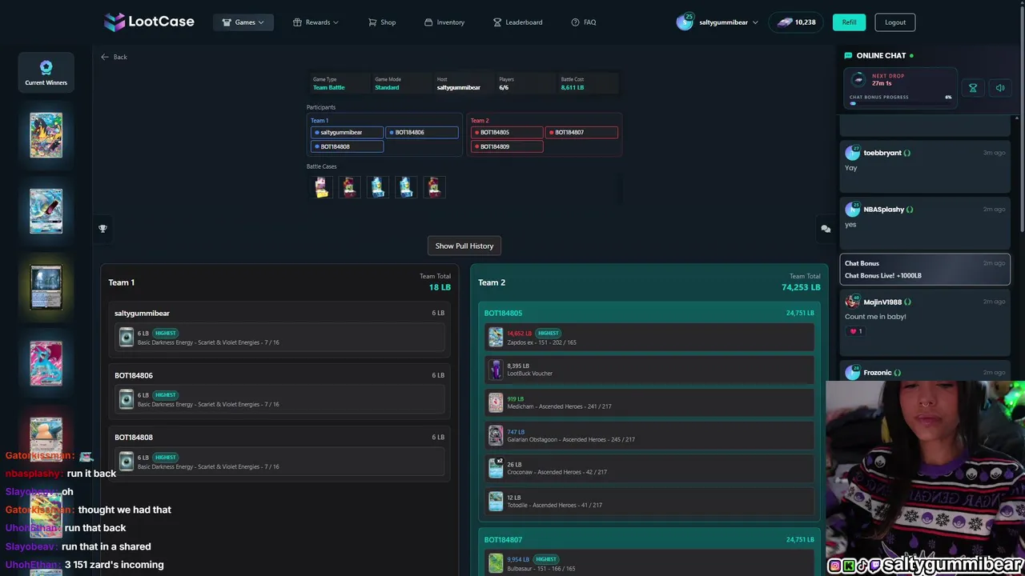Toggle the chat panel bubble icon
The height and width of the screenshot is (576, 1025).
pos(826,229)
